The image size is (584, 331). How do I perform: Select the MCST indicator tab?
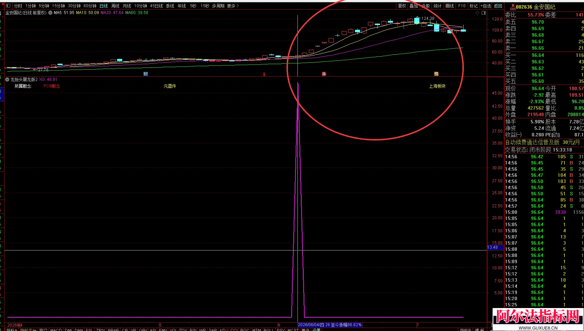click(293, 330)
